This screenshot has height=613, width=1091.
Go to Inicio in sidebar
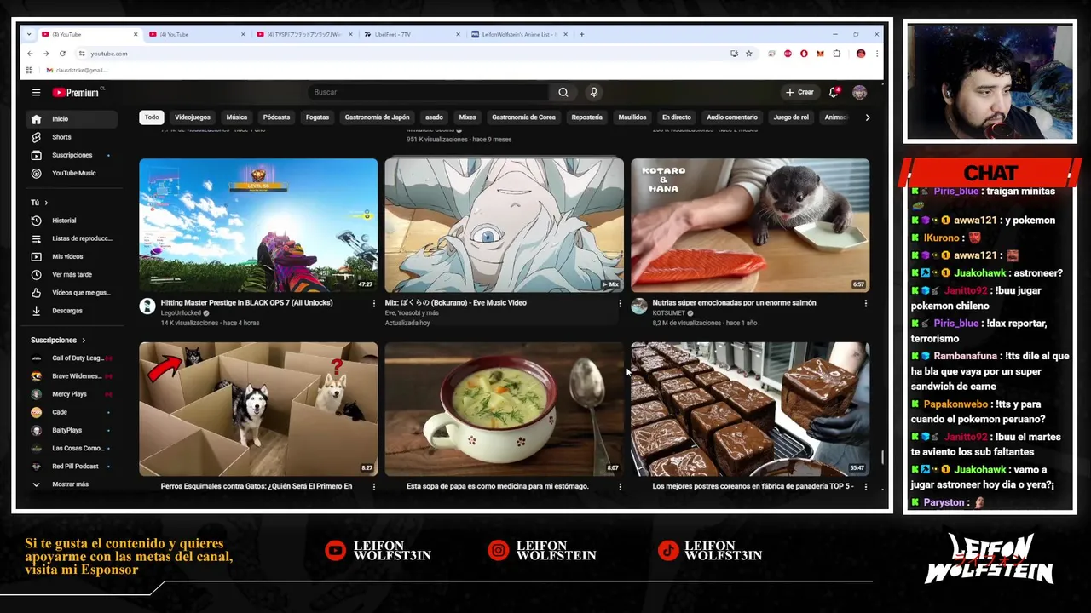point(72,119)
